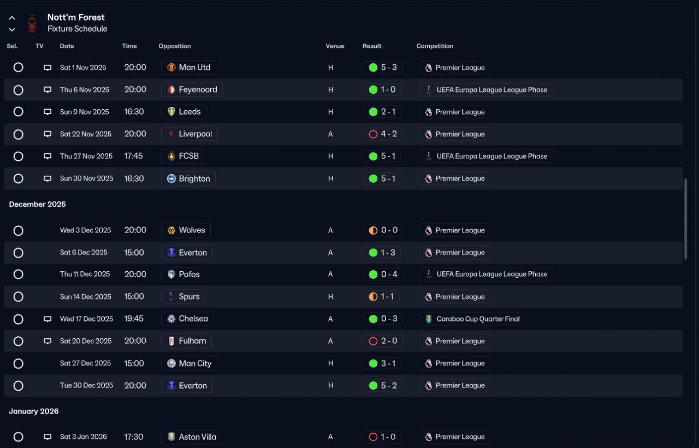699x448 pixels.
Task: Click the vertical scrollbar on the right
Action: tap(685, 218)
